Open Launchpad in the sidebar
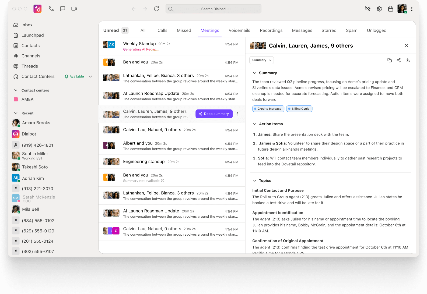Screen dimensions: 427x294 coord(29,35)
